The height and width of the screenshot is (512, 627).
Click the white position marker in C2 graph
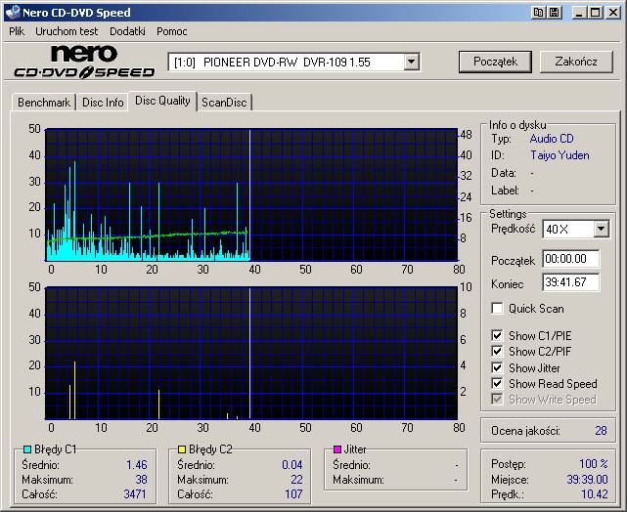click(x=250, y=353)
